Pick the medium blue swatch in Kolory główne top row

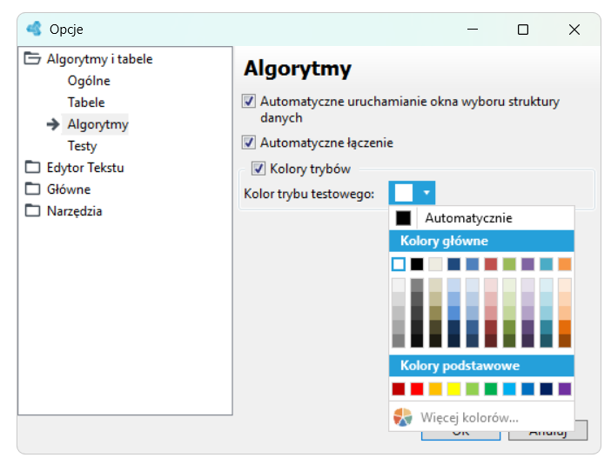[473, 264]
